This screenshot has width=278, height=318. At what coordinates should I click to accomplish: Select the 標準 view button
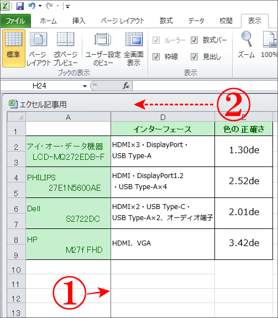tap(14, 48)
